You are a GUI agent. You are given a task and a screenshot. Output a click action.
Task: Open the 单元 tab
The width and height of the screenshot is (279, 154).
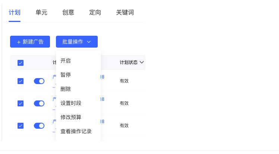pyautogui.click(x=41, y=12)
